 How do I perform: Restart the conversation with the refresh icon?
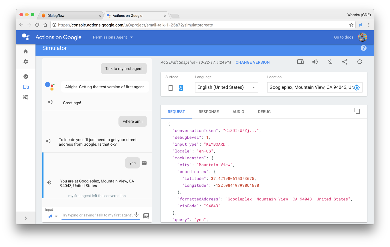[x=359, y=62]
